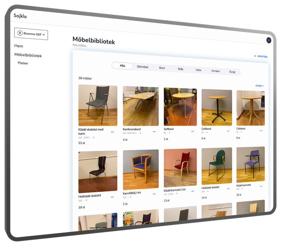
Task: Open the purple Klädd karmstol photo
Action: (x=251, y=164)
